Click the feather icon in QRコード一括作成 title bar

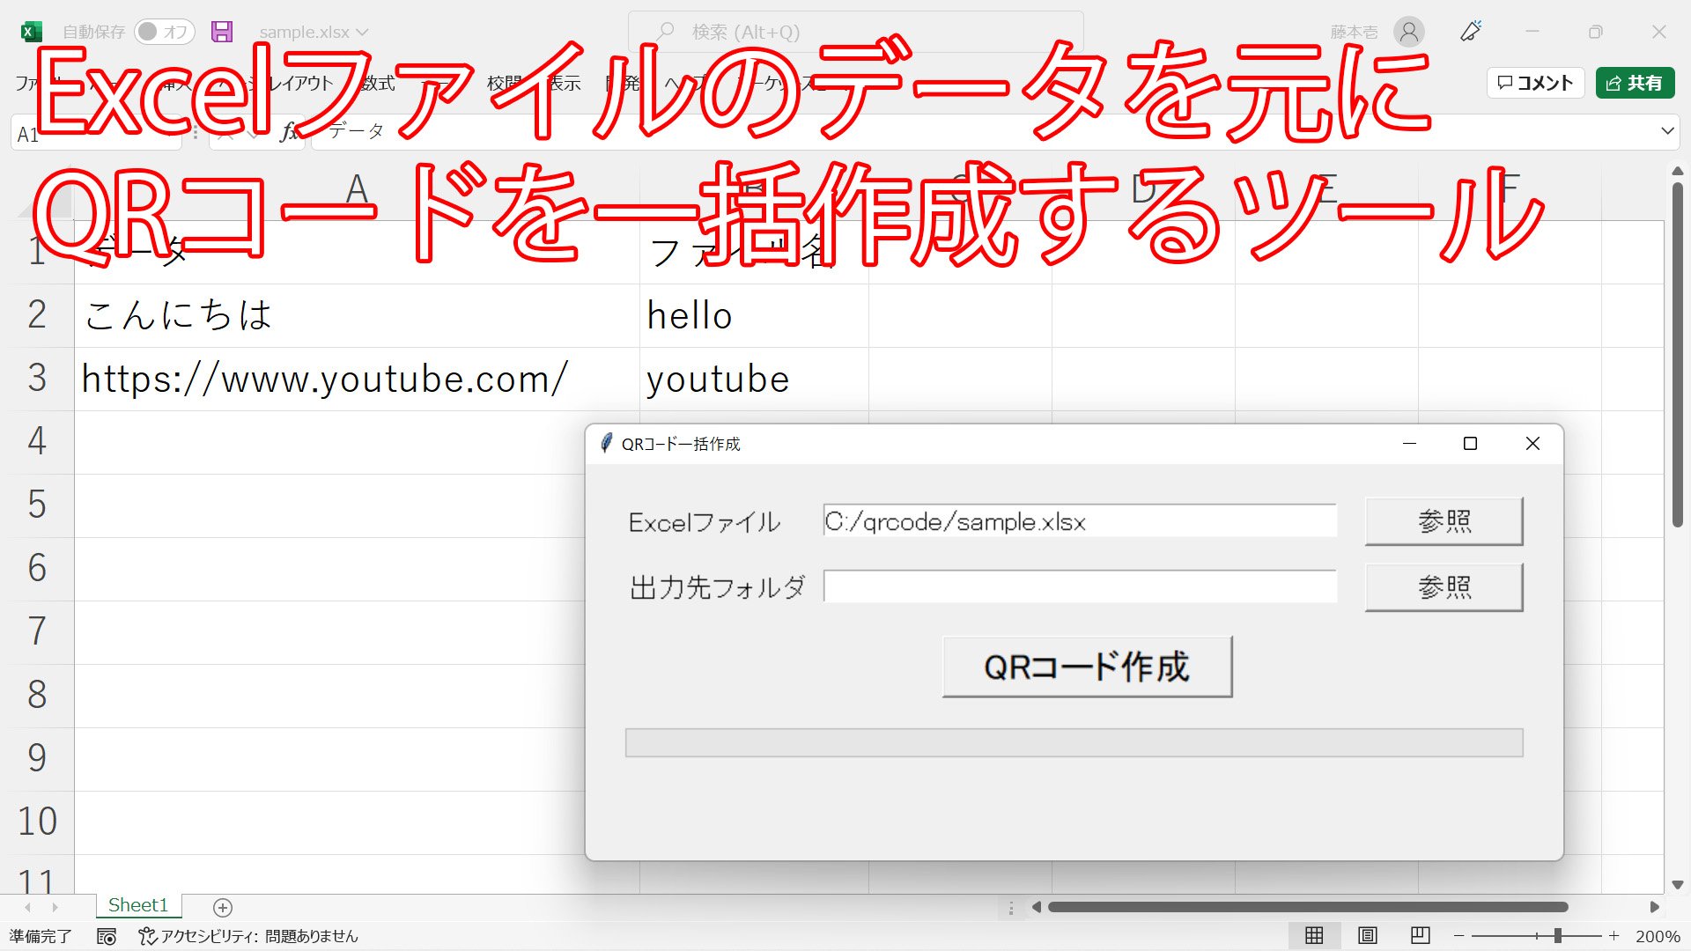(x=606, y=443)
